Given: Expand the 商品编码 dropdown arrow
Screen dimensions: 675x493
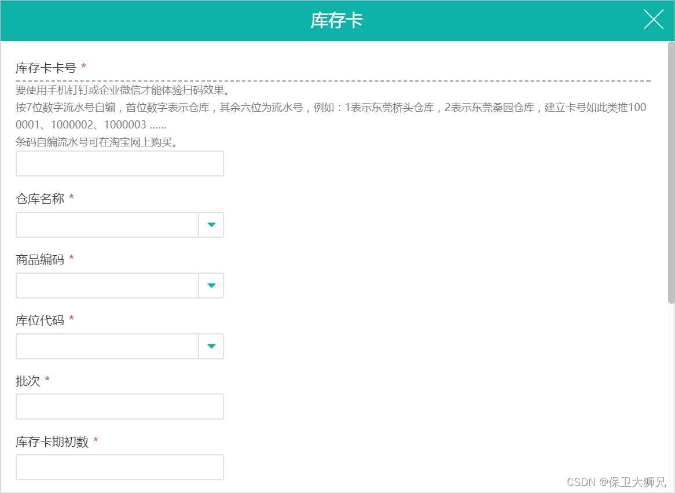Looking at the screenshot, I should 211,286.
